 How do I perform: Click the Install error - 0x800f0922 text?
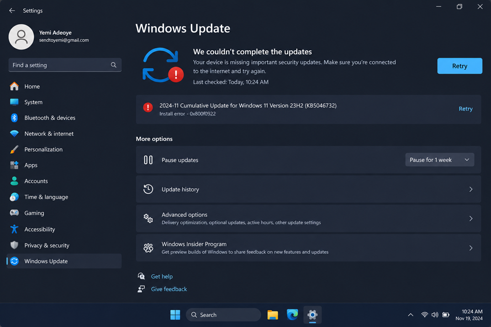(188, 114)
